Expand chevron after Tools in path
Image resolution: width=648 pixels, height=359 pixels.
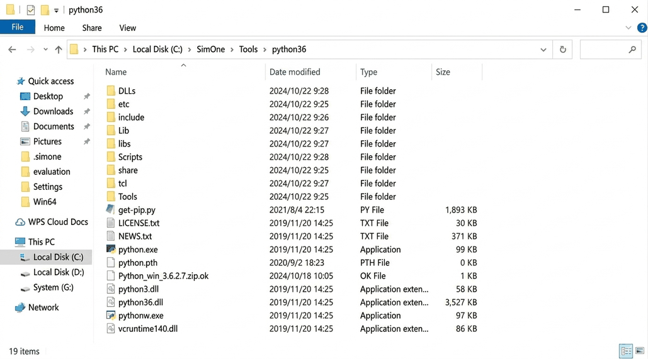tap(264, 50)
